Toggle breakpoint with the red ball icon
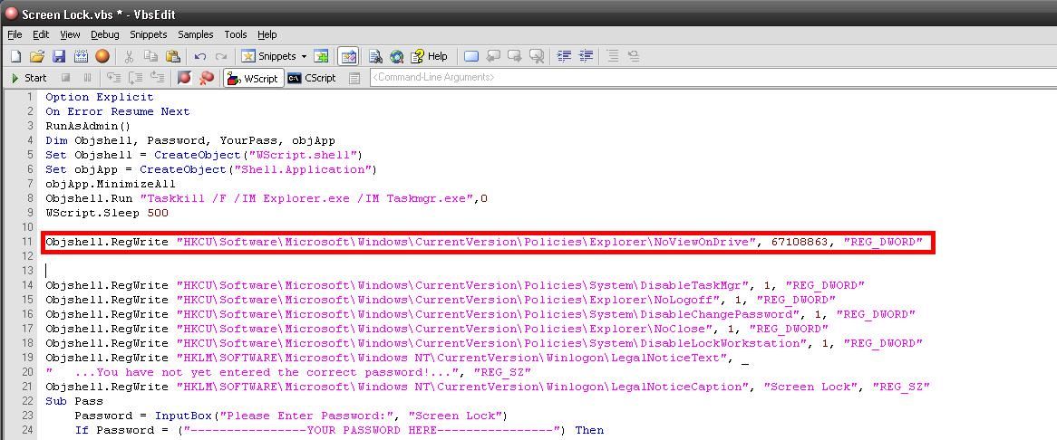Image resolution: width=1057 pixels, height=440 pixels. [x=184, y=78]
